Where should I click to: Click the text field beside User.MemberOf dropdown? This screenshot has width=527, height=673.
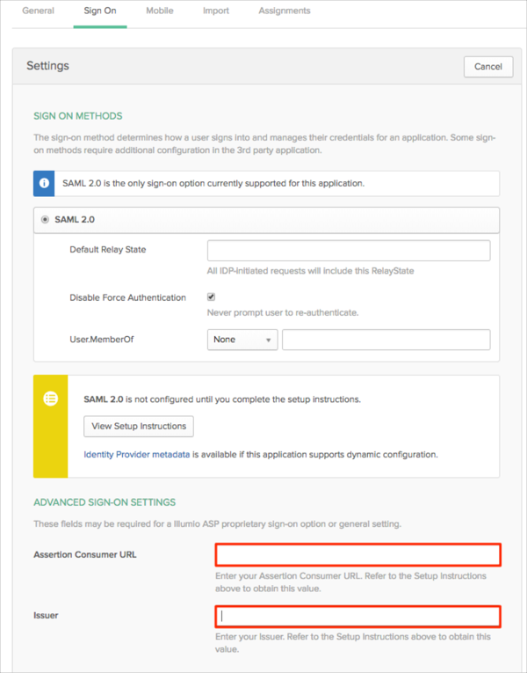(386, 340)
